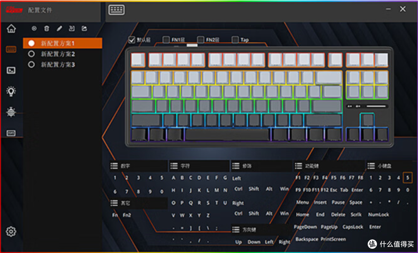Choose Home in function keys list
418x253 pixels.
tap(303, 215)
